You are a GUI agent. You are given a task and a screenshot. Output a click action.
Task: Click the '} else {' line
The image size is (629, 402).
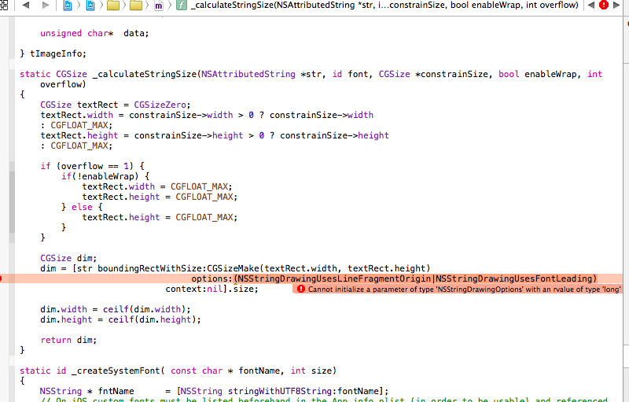pos(82,207)
